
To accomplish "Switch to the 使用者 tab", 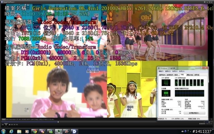I will pos(197,75).
